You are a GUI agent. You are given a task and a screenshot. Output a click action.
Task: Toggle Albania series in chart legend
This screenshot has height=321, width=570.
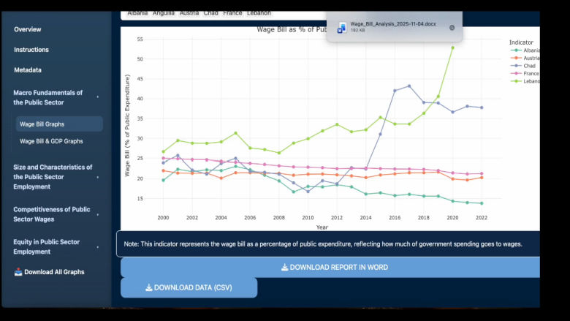point(525,50)
